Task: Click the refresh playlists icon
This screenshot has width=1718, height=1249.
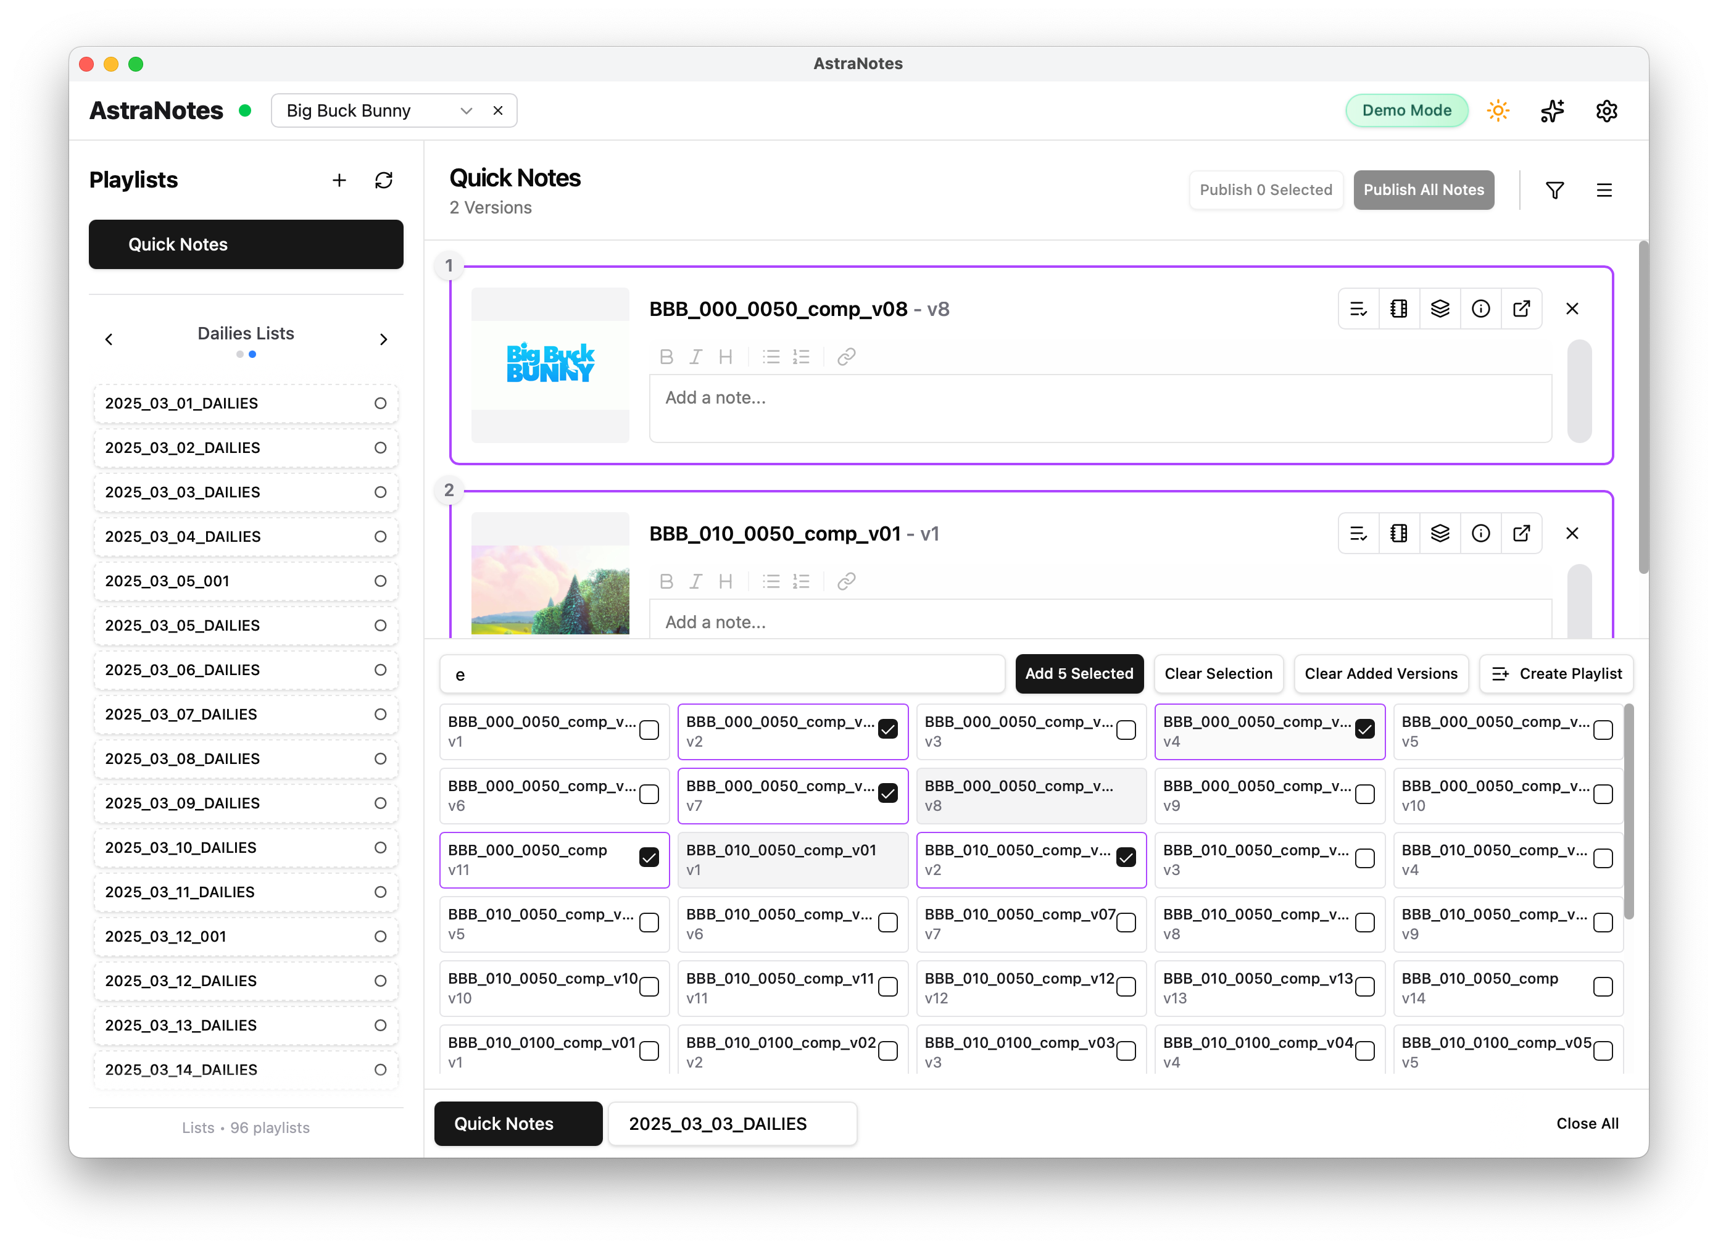Action: click(x=383, y=180)
